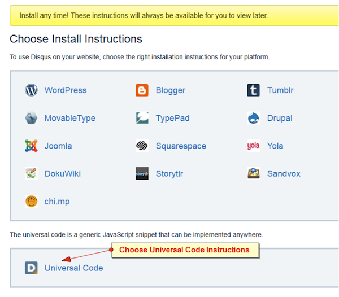Click the Sandvox box icon
Image resolution: width=339 pixels, height=297 pixels.
(253, 173)
